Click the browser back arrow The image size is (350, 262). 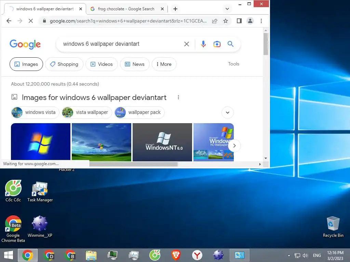(x=9, y=21)
